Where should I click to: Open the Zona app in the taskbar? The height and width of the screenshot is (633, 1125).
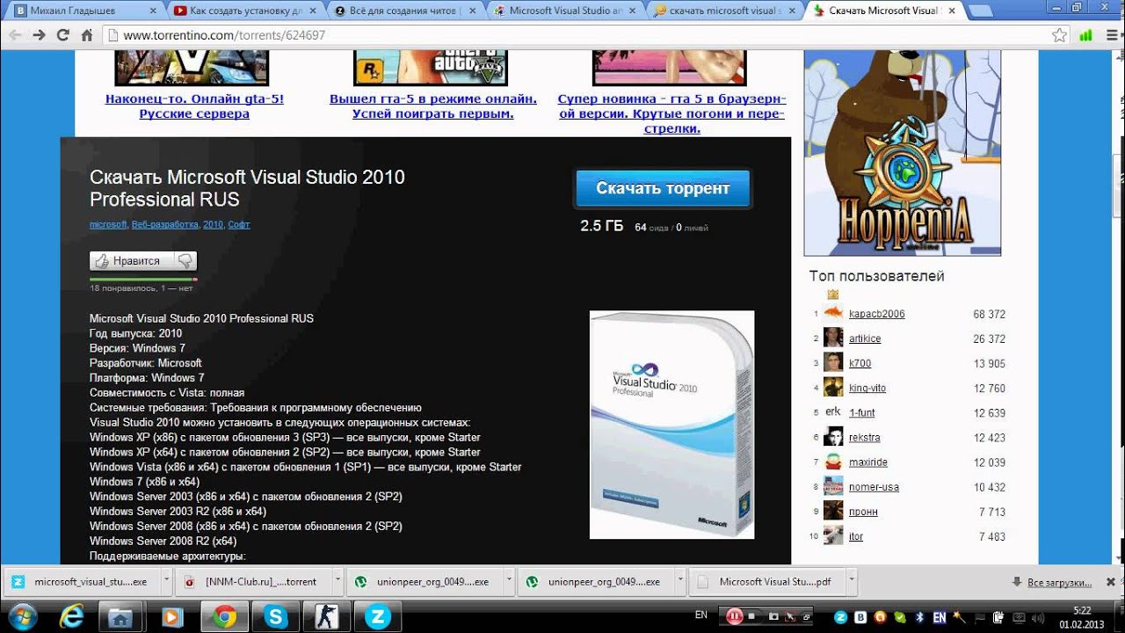[377, 616]
